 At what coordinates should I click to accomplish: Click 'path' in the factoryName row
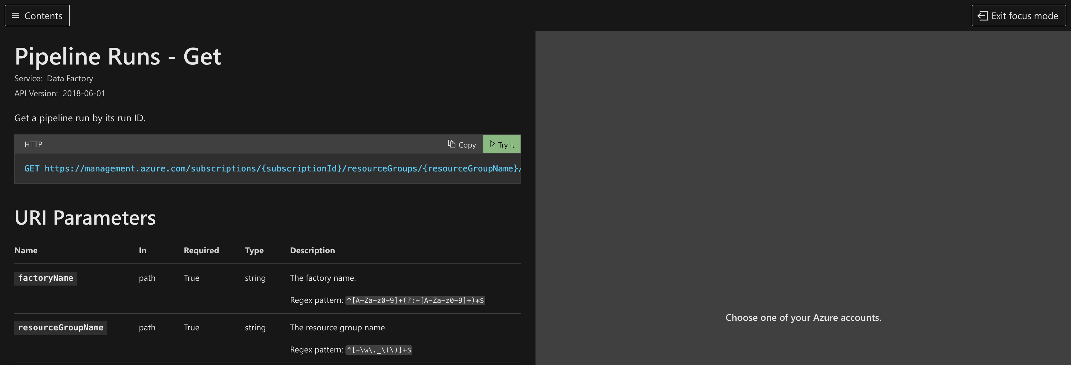pyautogui.click(x=147, y=278)
